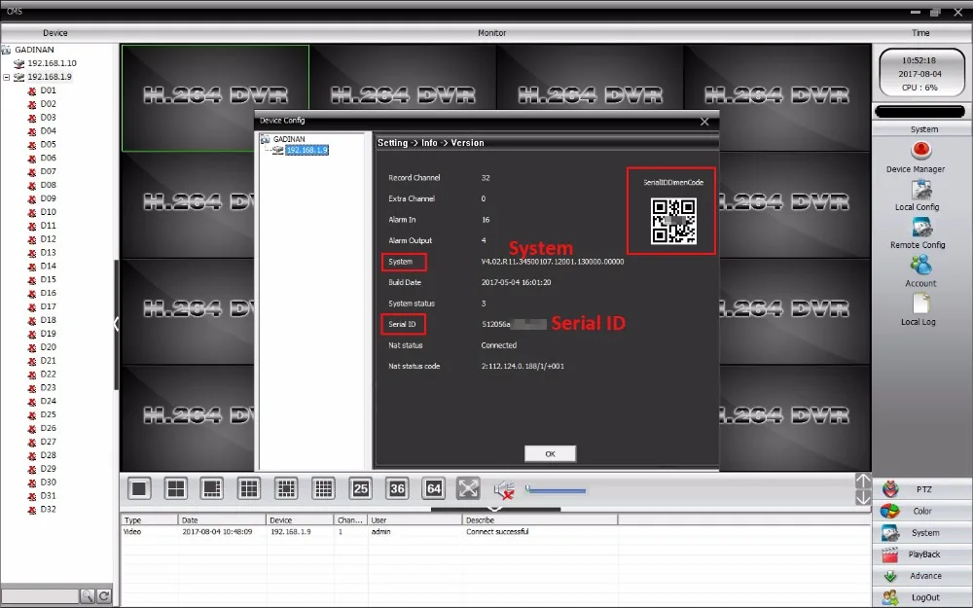Open the Color panel
Viewport: 973px width, 608px height.
[922, 511]
